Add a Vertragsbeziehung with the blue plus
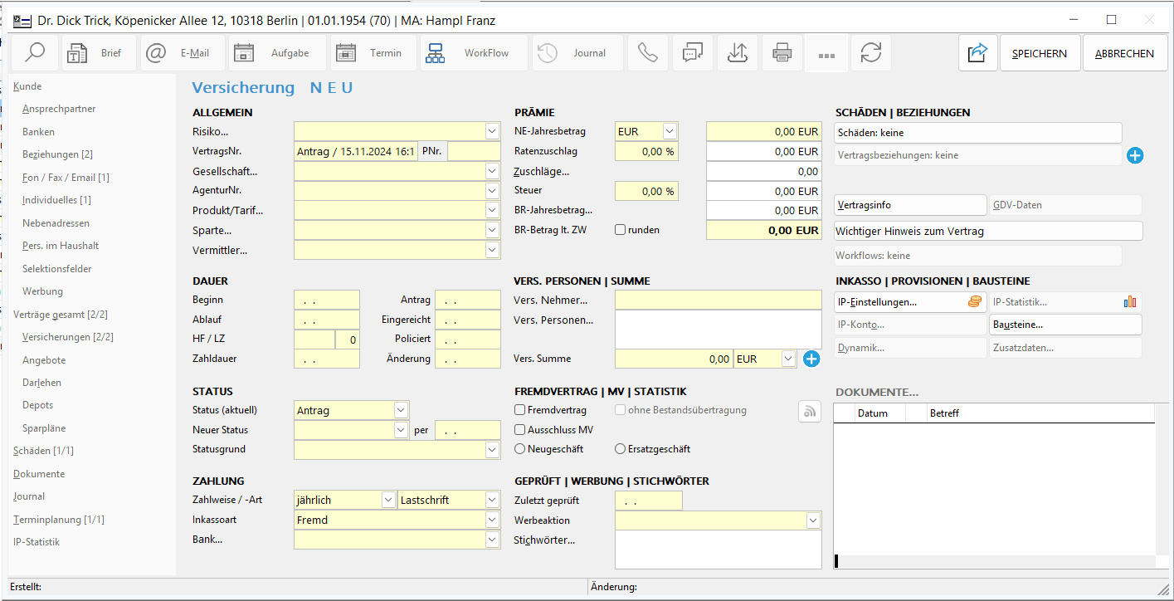The width and height of the screenshot is (1174, 601). tap(1135, 155)
